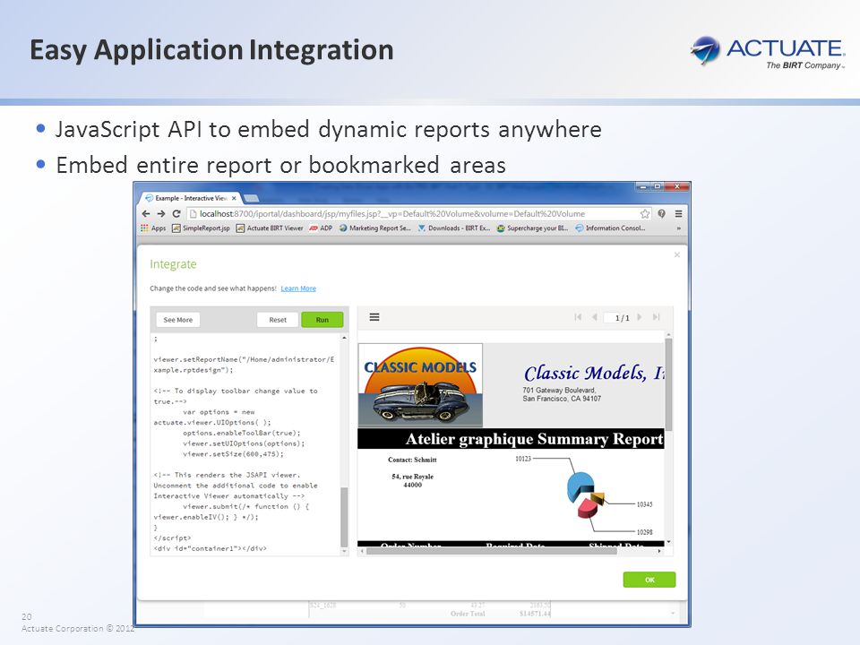Close the Example - Interactive Viewer tab
Viewport: 860px width, 645px height.
234,198
